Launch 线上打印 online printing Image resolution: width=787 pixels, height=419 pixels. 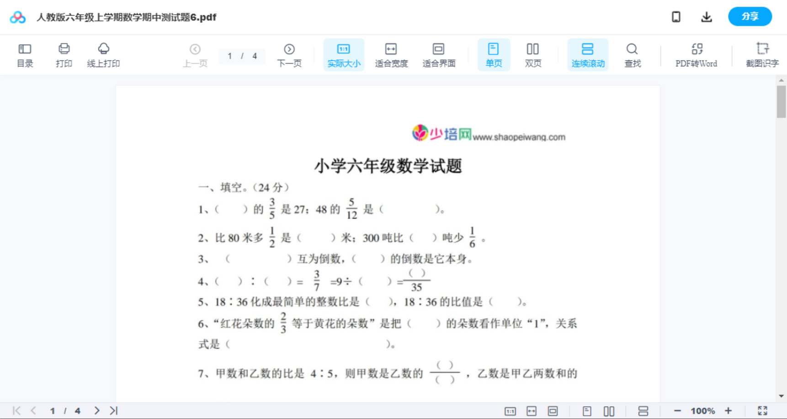click(104, 54)
